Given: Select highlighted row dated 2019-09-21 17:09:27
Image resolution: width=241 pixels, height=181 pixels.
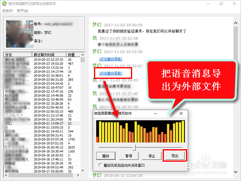Looking at the screenshot, I should click(x=42, y=123).
